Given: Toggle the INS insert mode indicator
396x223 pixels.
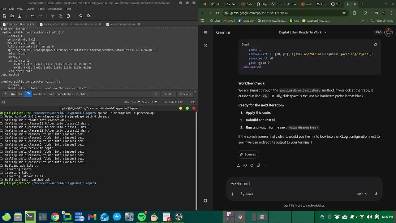Looking at the screenshot, I should click(193, 102).
